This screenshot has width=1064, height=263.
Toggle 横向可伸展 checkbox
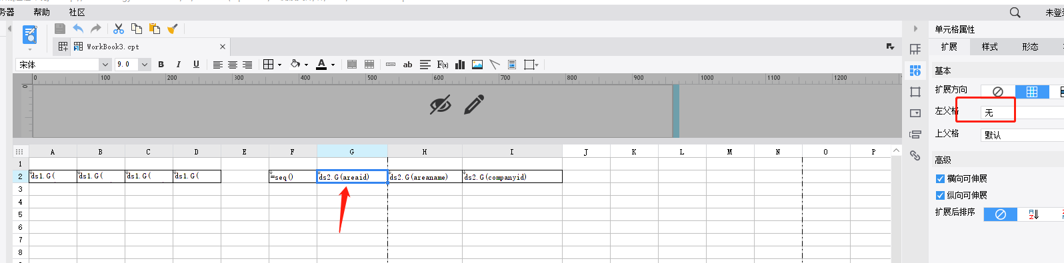pyautogui.click(x=941, y=178)
